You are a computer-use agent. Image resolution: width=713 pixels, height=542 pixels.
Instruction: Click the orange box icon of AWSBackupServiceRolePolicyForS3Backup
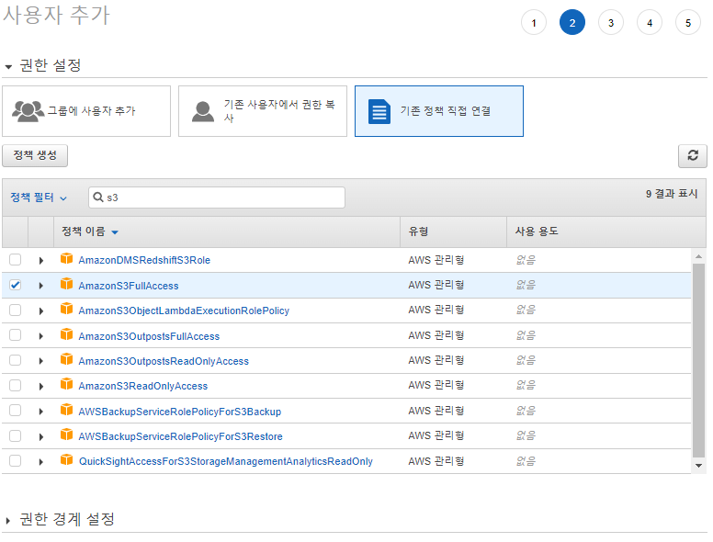coord(67,410)
